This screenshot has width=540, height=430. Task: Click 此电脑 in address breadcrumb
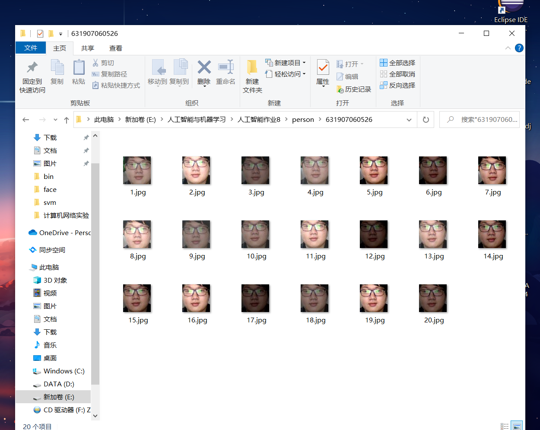(104, 120)
